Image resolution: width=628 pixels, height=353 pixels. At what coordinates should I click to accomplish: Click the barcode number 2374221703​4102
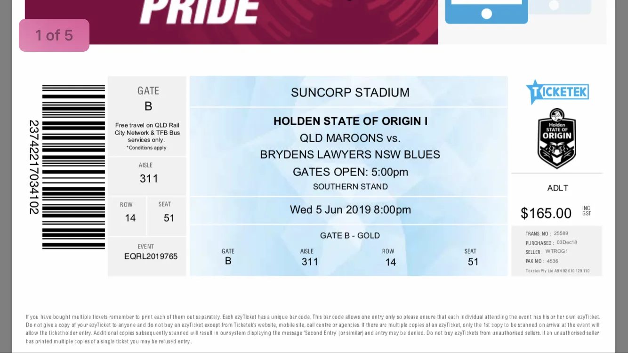[x=34, y=167]
